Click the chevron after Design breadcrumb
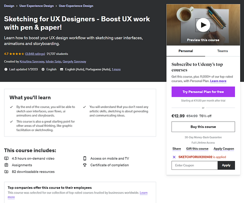The image size is (244, 203). tap(17, 6)
